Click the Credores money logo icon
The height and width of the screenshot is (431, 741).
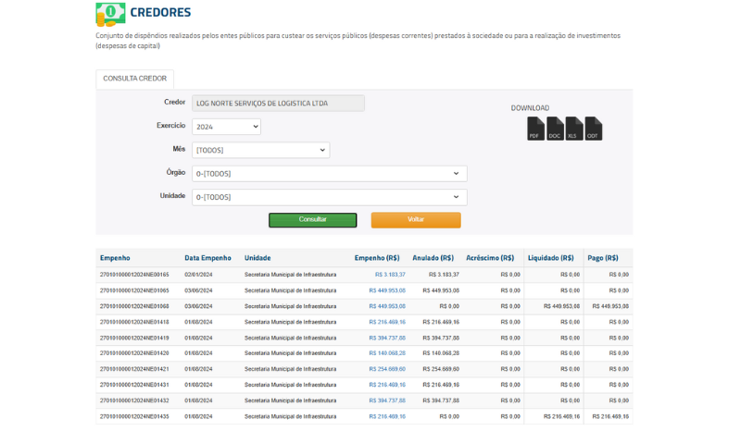point(110,14)
